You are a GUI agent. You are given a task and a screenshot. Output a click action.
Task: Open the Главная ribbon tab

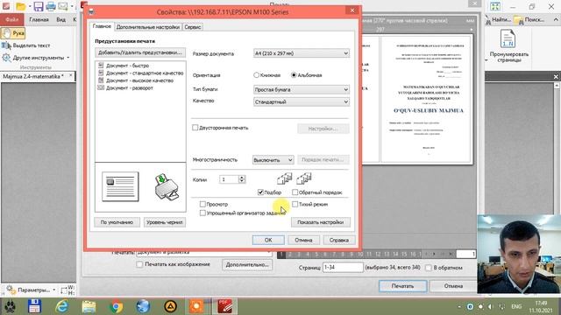tap(39, 19)
